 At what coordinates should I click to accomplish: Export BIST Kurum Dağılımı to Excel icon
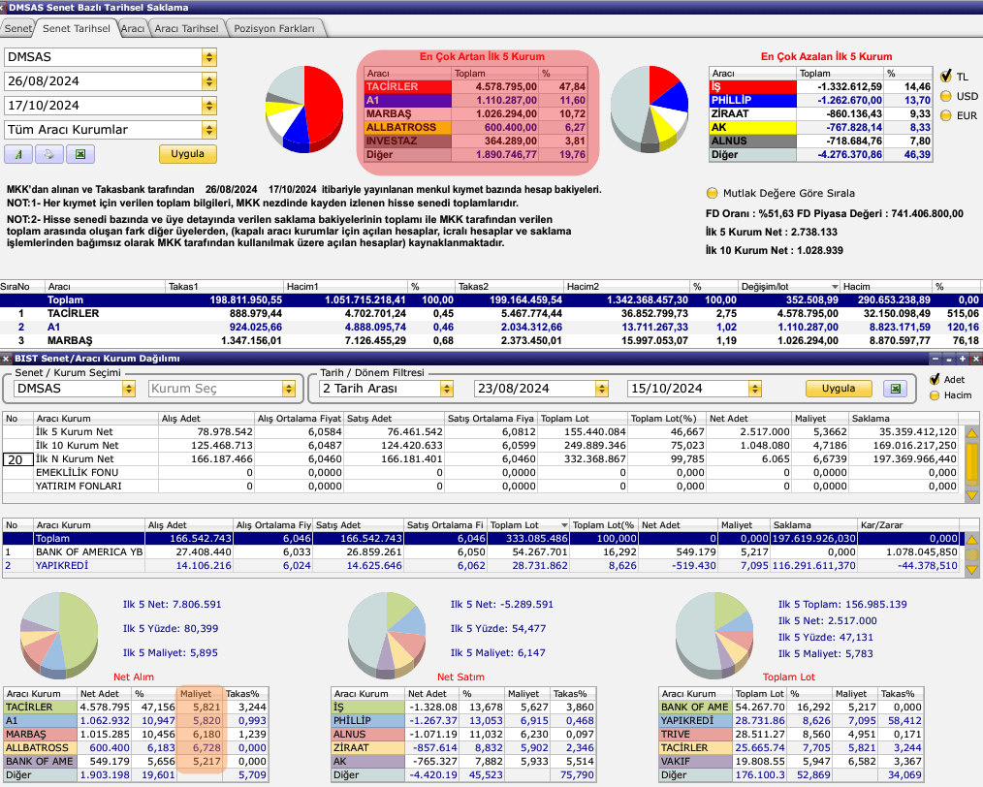tap(895, 389)
